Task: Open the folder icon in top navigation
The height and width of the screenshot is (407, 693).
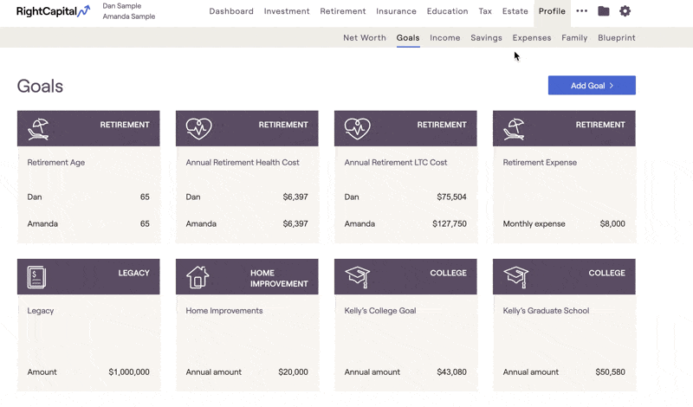Action: click(604, 11)
